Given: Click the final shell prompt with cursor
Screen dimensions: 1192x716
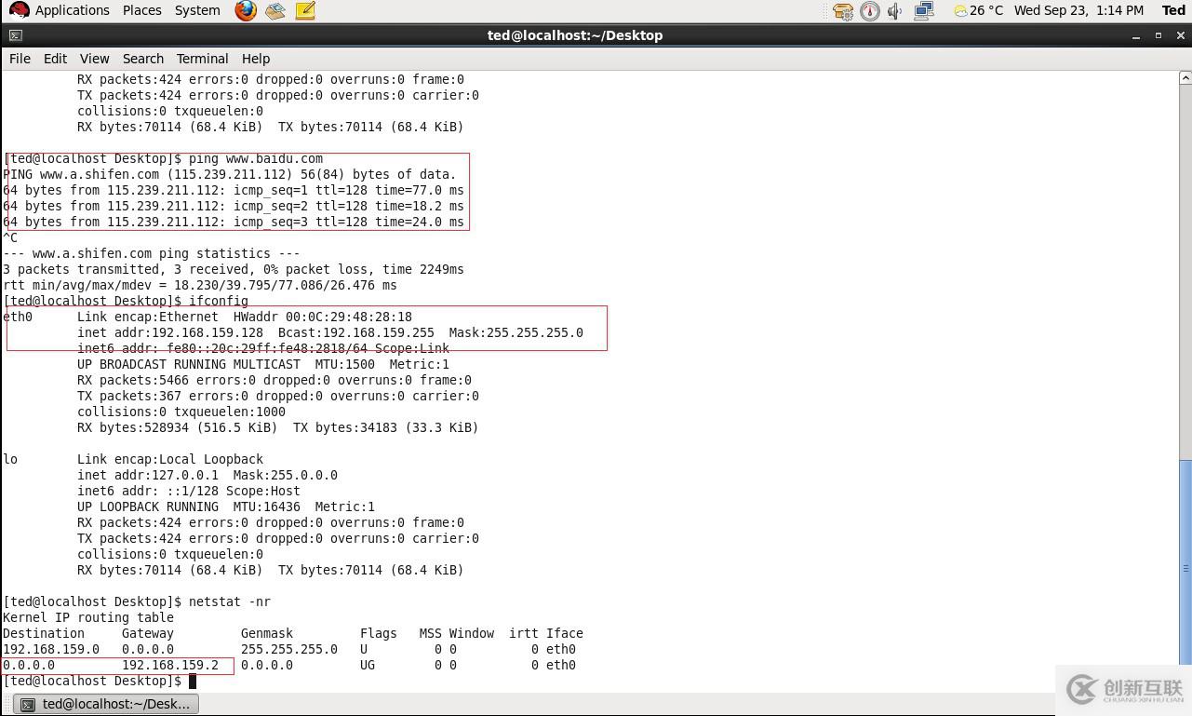Looking at the screenshot, I should pos(100,681).
